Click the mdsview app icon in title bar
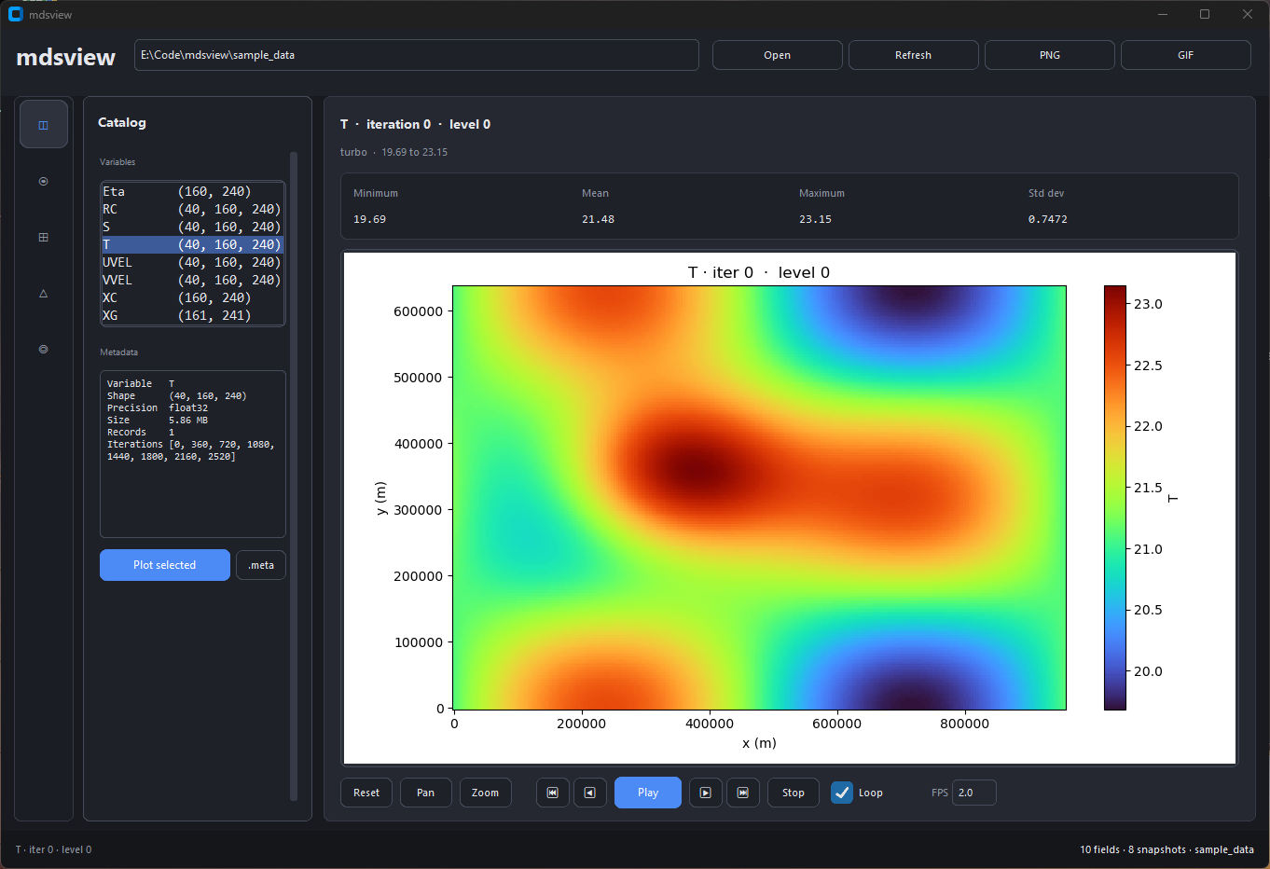 15,14
